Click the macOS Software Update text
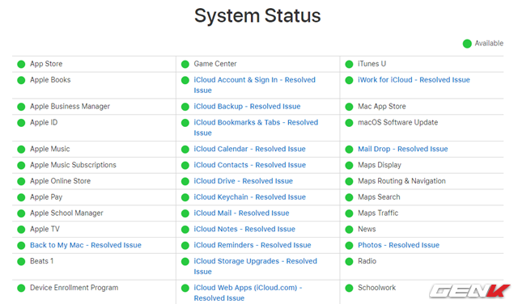Image resolution: width=518 pixels, height=304 pixels. coord(397,122)
